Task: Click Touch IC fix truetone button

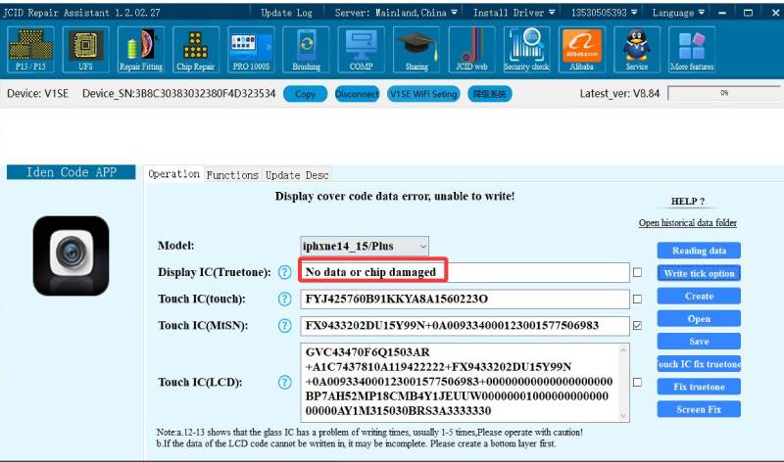Action: 699,364
